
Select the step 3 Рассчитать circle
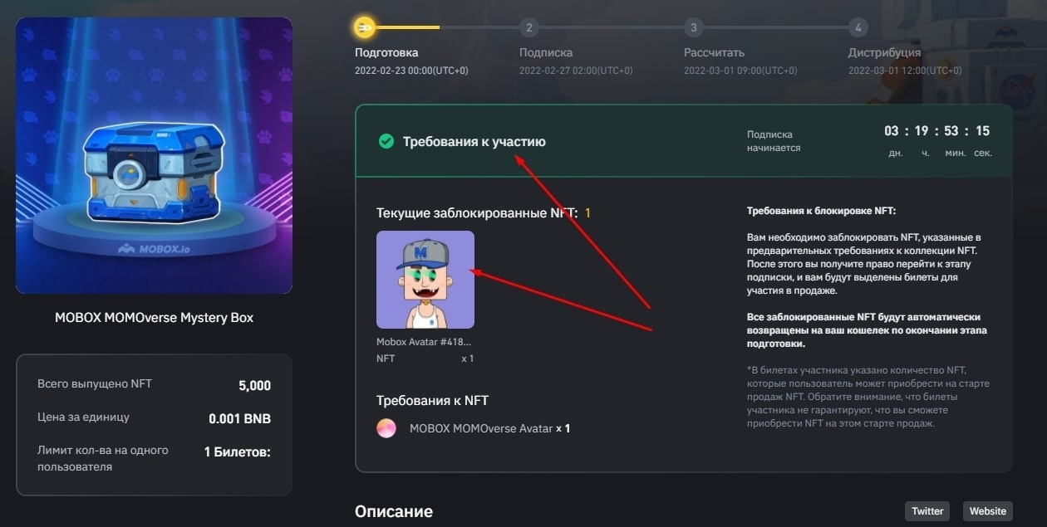point(693,27)
